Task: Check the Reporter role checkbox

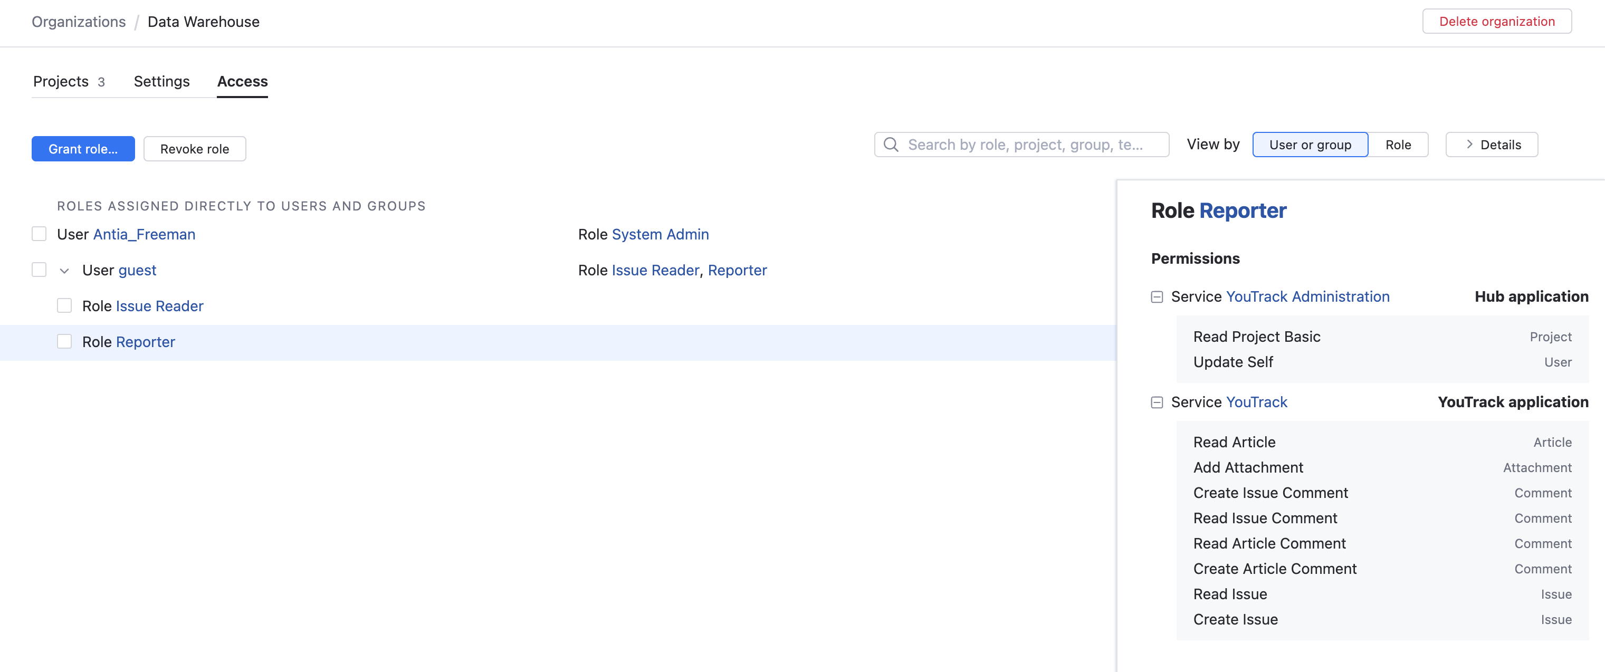Action: coord(64,341)
